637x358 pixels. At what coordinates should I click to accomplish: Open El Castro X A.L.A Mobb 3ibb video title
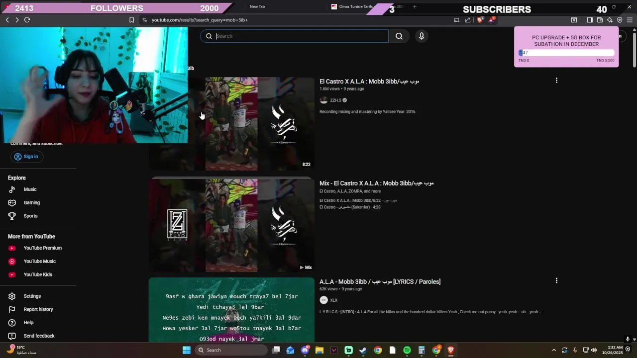[369, 82]
